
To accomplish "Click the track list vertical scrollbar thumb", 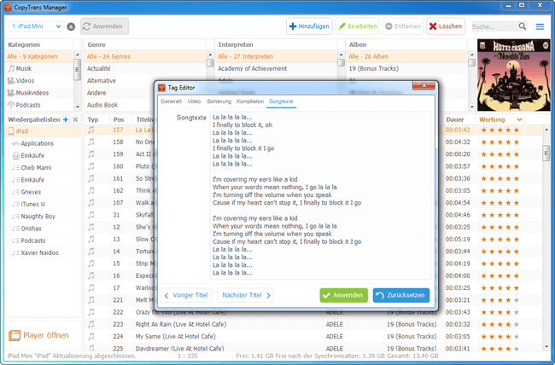I will (x=546, y=154).
